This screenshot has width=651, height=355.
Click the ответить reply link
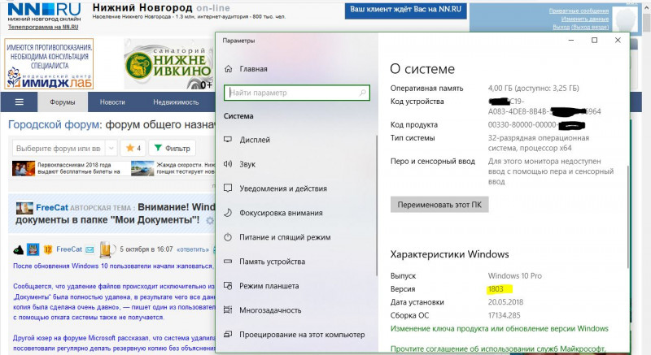click(x=193, y=249)
